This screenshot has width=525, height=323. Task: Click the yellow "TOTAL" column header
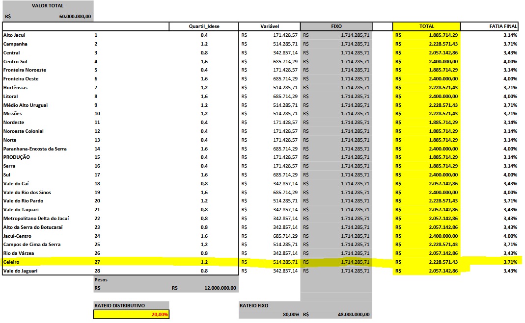point(427,26)
